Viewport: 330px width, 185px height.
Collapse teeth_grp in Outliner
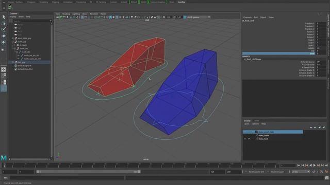(13, 42)
